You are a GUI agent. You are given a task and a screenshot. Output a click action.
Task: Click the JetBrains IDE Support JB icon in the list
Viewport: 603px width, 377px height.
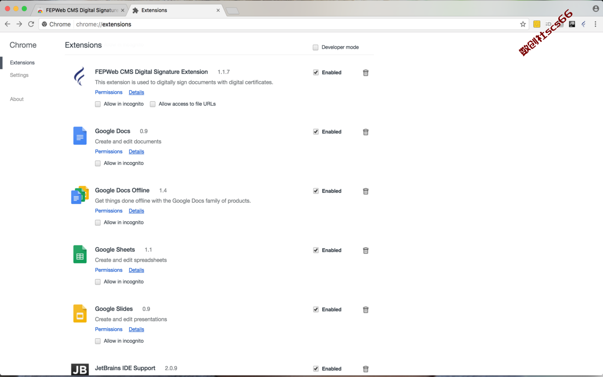point(80,370)
